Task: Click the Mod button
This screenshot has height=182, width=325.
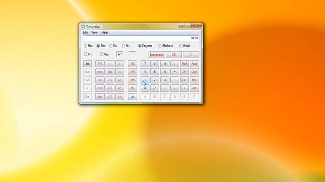Action: click(184, 64)
